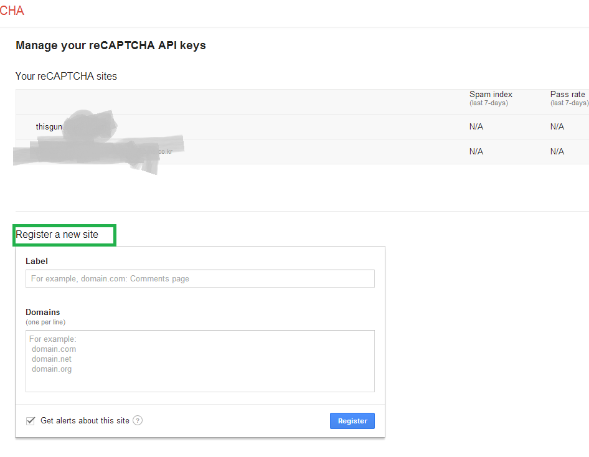Viewport: 589px width, 457px height.
Task: Focus the Label input field
Action: coord(200,278)
